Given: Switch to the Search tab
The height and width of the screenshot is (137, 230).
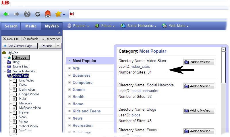Looking at the screenshot, I should [x=11, y=26].
